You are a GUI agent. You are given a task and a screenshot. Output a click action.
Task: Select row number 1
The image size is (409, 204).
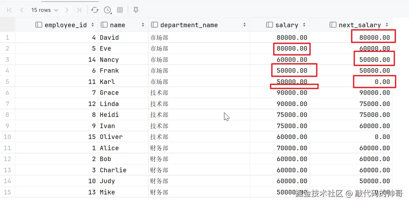[x=7, y=37]
